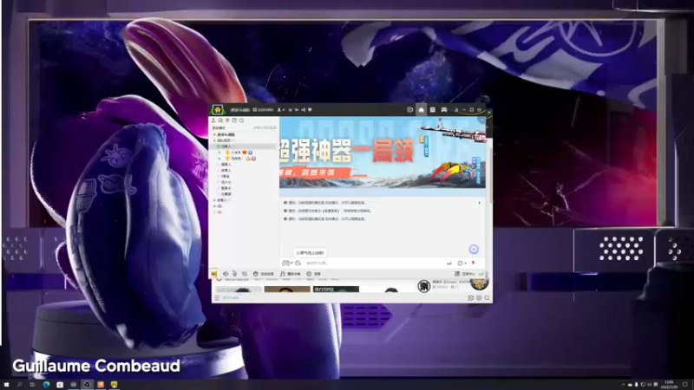This screenshot has width=694, height=390.
Task: Select second user with crown badge
Action: 241,159
